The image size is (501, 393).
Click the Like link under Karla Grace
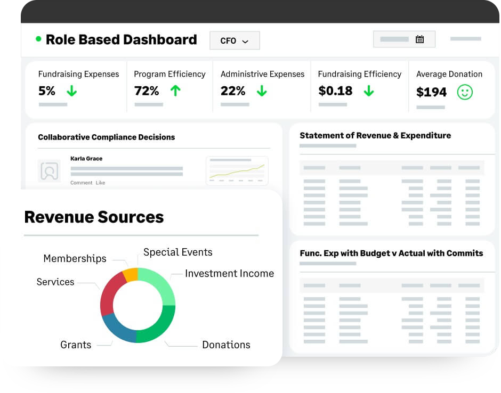(100, 183)
